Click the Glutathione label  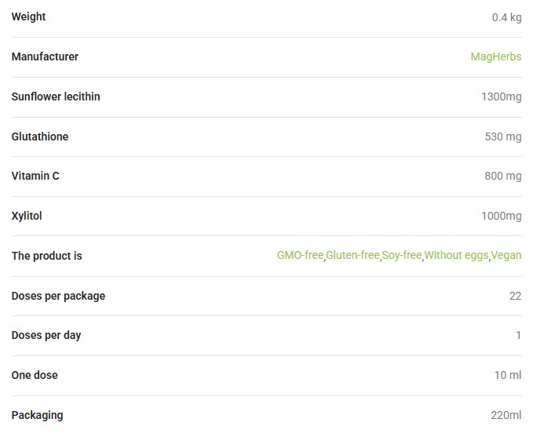(x=40, y=137)
